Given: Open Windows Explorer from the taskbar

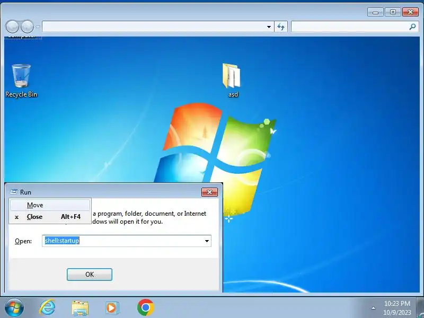Looking at the screenshot, I should coord(80,308).
